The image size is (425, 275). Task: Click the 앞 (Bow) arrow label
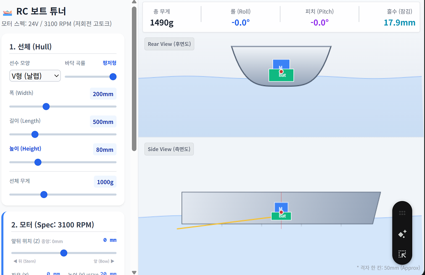click(104, 261)
